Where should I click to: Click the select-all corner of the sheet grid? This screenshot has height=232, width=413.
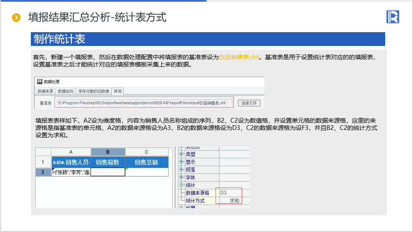tap(43, 152)
